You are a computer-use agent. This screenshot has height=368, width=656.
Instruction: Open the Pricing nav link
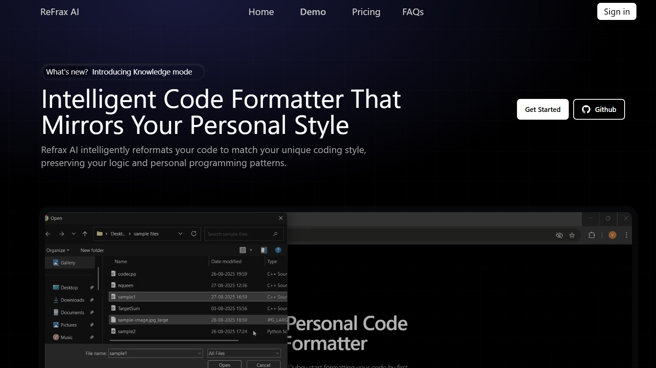click(366, 12)
